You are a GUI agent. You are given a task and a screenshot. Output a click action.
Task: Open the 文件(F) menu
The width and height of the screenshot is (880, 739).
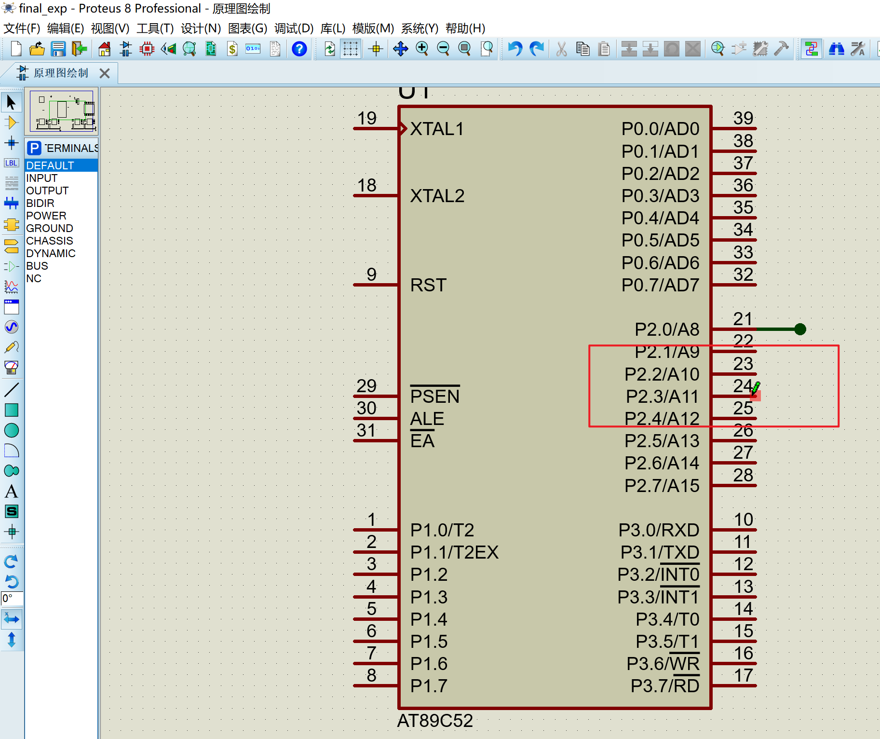click(x=22, y=28)
